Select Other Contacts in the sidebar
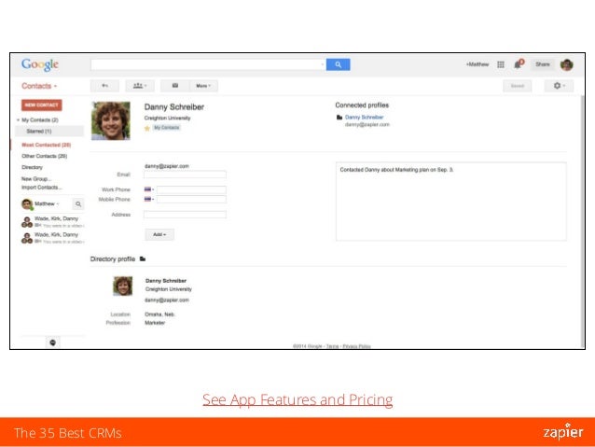Image resolution: width=595 pixels, height=447 pixels. click(45, 156)
